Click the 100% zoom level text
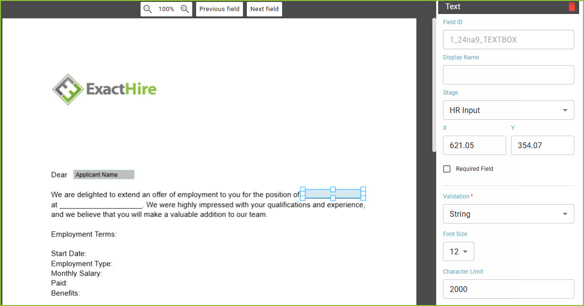The height and width of the screenshot is (306, 584). (x=166, y=9)
